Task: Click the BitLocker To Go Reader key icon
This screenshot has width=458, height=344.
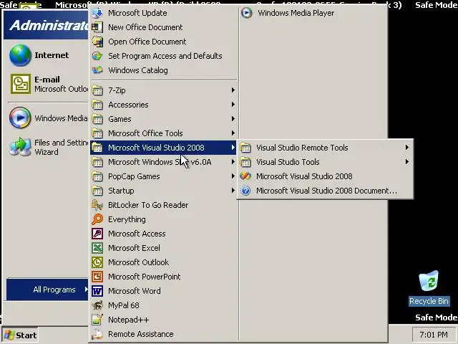Action: click(x=97, y=205)
